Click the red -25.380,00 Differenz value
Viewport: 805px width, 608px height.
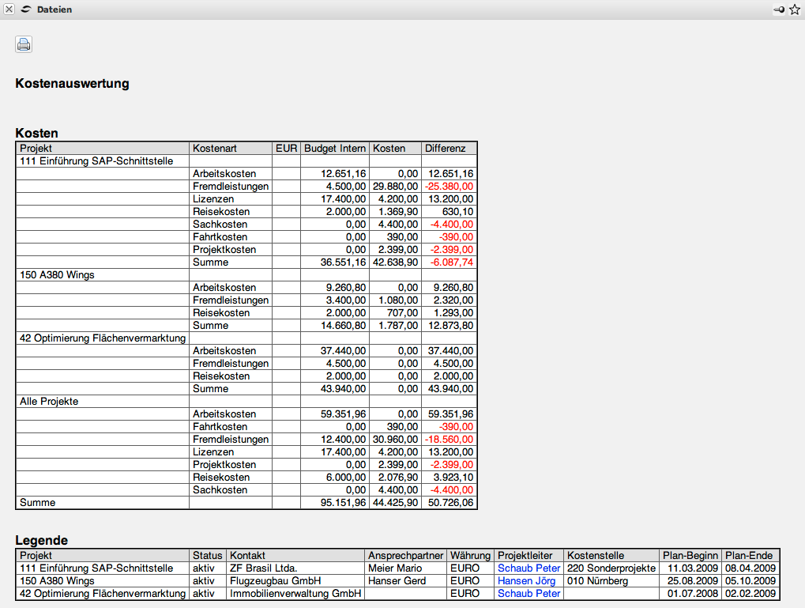click(449, 186)
